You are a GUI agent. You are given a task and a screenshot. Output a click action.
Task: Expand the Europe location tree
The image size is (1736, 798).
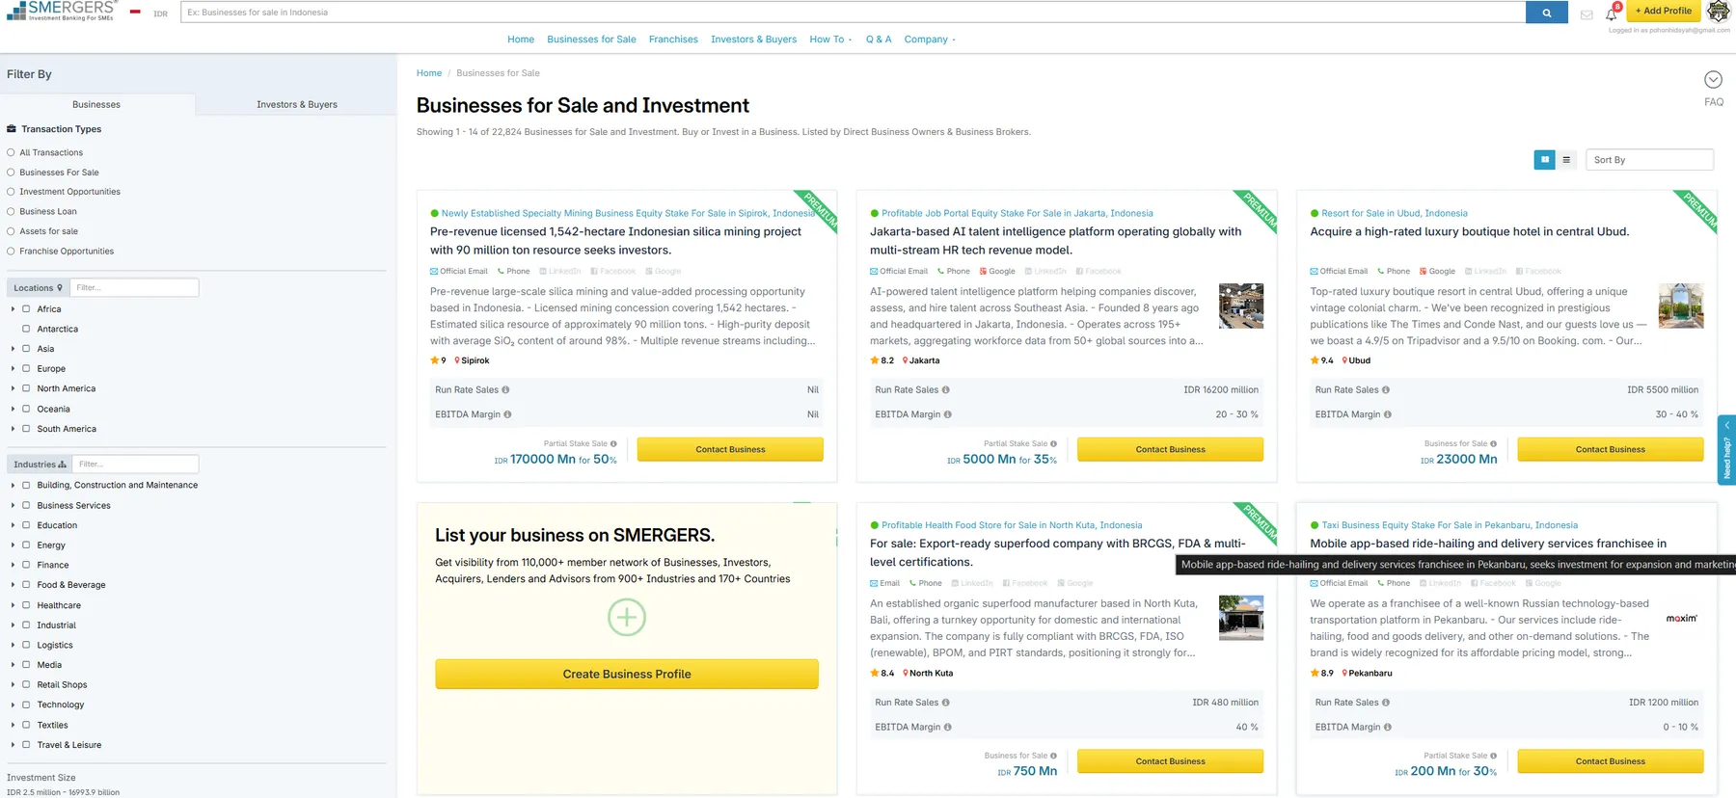[13, 369]
